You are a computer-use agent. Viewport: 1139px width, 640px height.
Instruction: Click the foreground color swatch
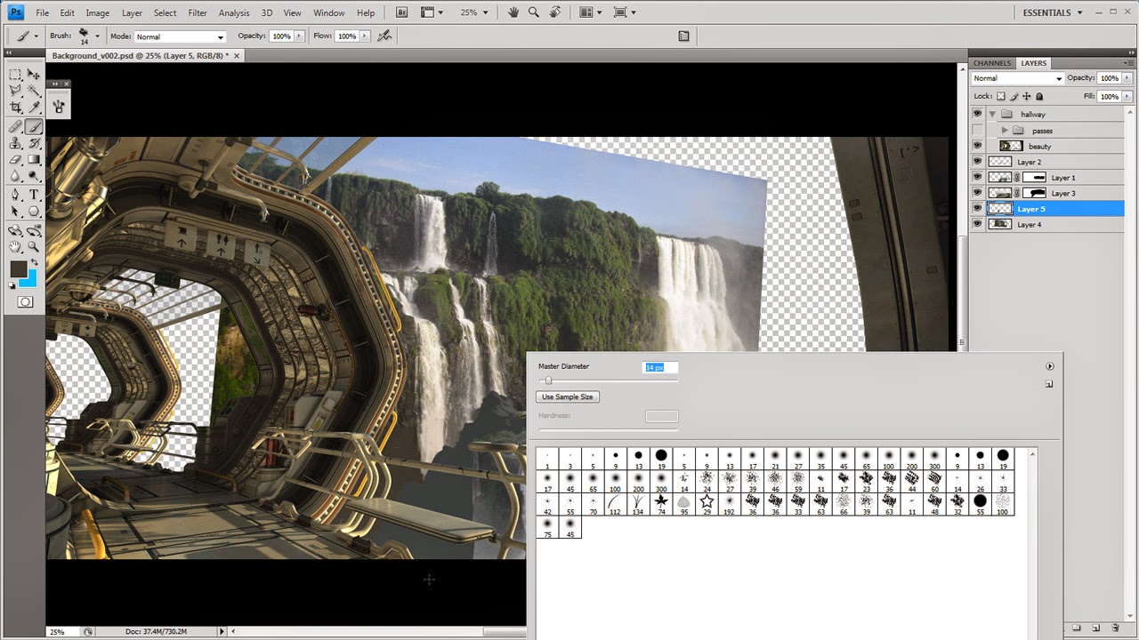(x=19, y=269)
